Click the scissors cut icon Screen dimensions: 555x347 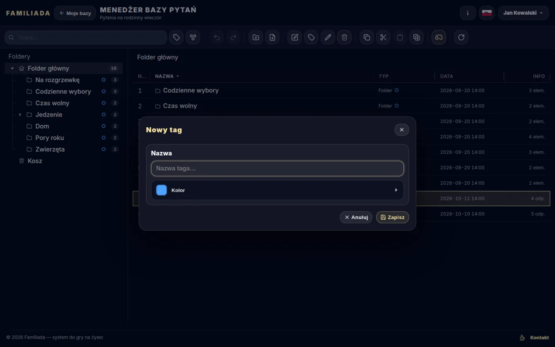(383, 37)
